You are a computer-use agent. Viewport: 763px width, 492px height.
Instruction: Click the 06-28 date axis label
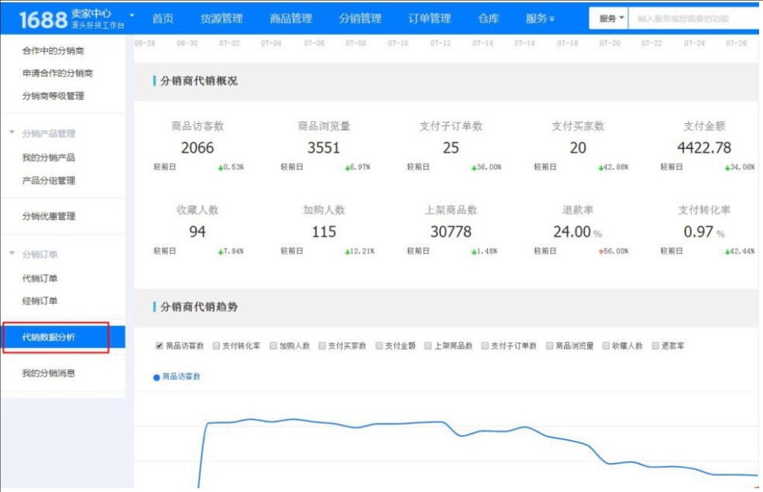coord(145,43)
